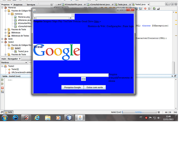This screenshot has height=142, width=196.
Task: Switch to NetBeans cube icon on taskbar
Action: (69, 118)
